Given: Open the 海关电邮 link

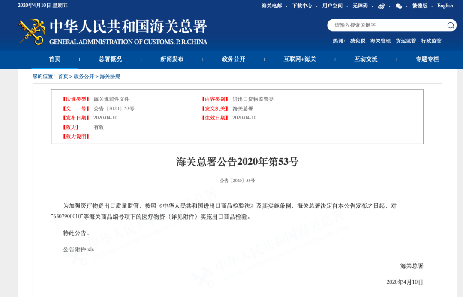Looking at the screenshot, I should click(x=272, y=6).
